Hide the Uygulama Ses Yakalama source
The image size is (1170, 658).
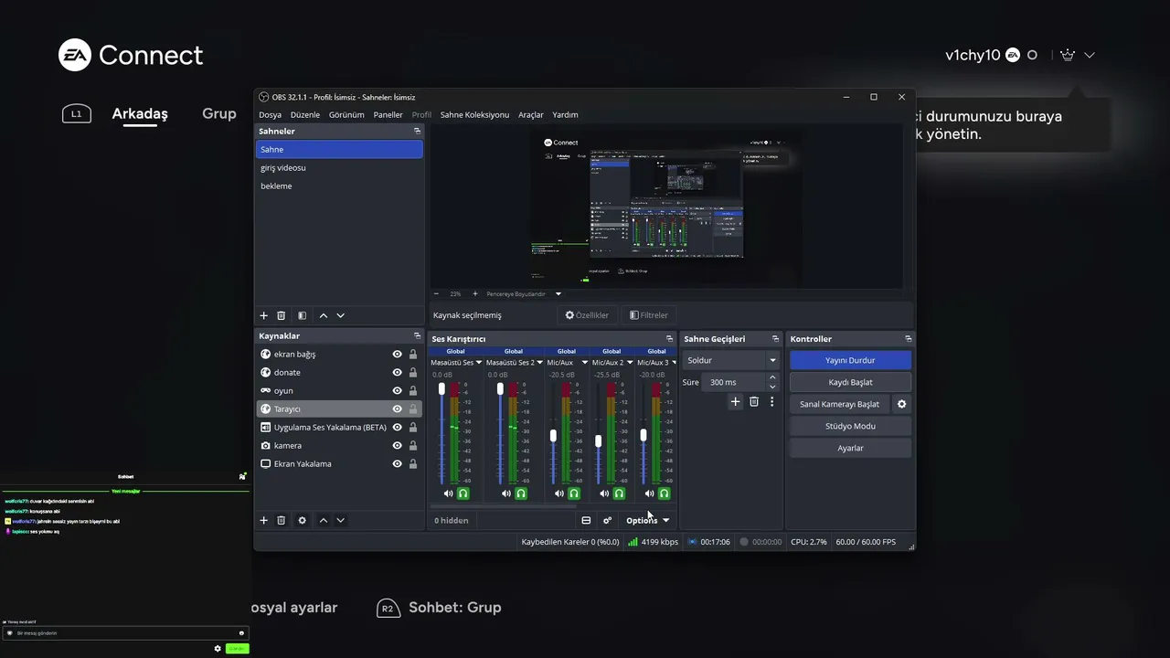coord(398,428)
